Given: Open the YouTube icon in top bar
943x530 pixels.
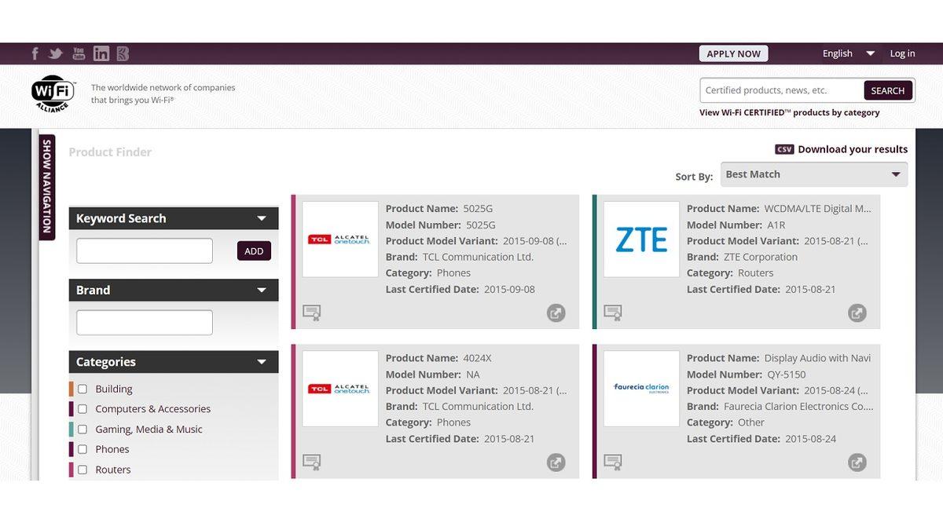Looking at the screenshot, I should pos(79,53).
